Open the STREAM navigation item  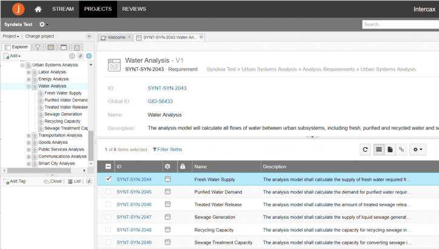63,9
